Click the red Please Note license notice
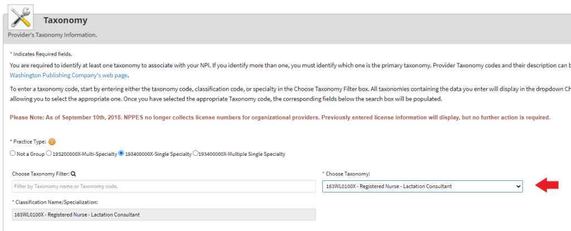Image resolution: width=571 pixels, height=231 pixels. pyautogui.click(x=280, y=117)
